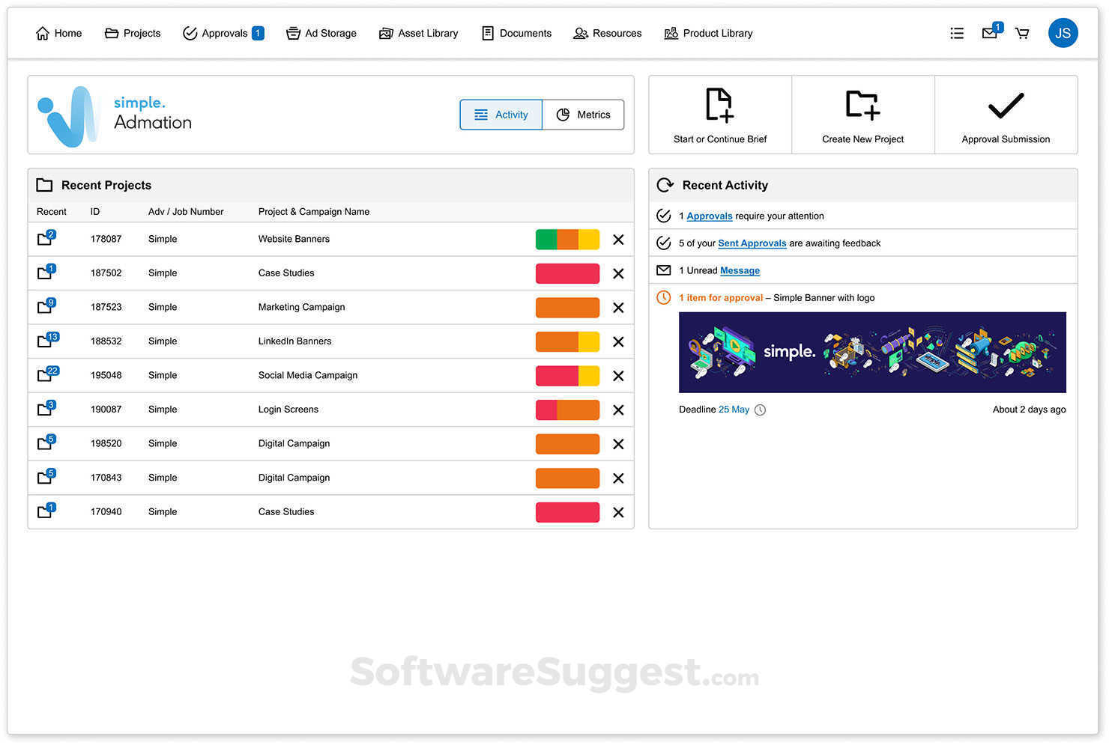Open the Approvals menu item
This screenshot has height=745, width=1109.
(223, 33)
